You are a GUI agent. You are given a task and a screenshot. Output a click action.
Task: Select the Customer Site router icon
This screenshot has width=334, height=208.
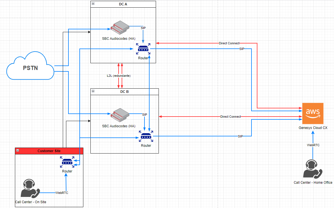click(67, 162)
